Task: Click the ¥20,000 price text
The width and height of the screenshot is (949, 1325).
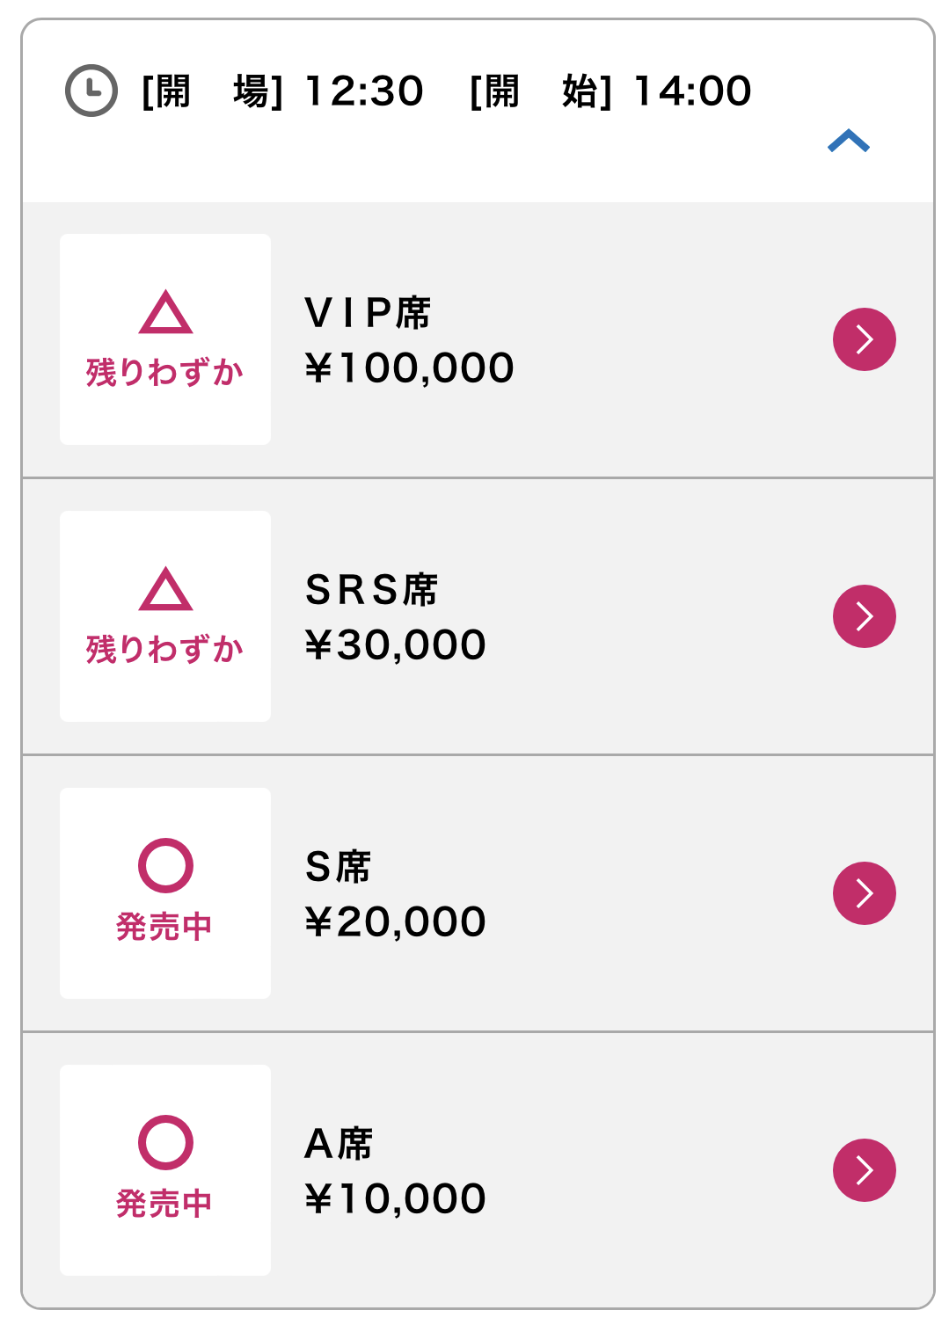Action: [x=395, y=922]
